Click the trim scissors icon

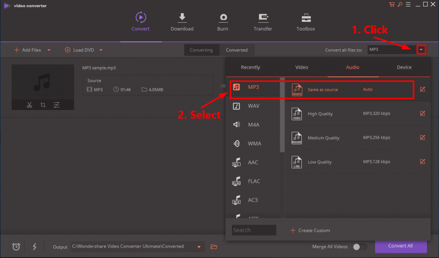click(x=30, y=105)
